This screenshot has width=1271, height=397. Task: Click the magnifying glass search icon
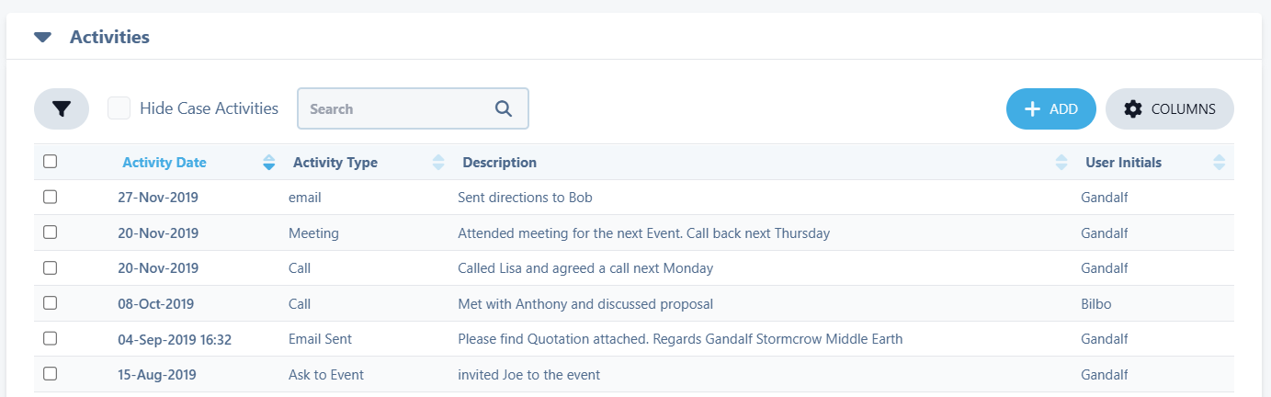504,108
